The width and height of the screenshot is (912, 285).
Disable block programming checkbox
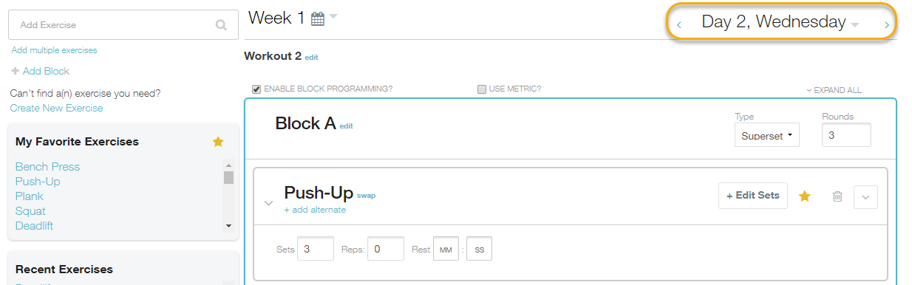click(x=257, y=89)
